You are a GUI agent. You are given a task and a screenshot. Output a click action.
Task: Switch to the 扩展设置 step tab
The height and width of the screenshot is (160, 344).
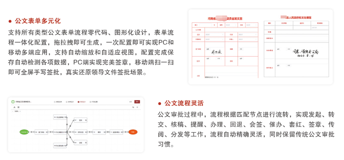tap(94, 102)
